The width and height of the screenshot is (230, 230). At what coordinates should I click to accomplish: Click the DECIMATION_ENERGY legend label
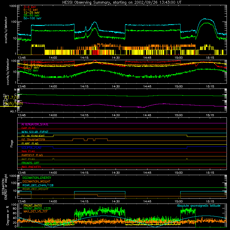click(37, 178)
